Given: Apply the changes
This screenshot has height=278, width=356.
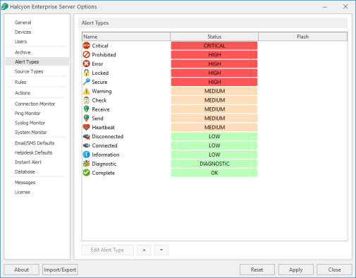Looking at the screenshot, I should pos(296,270).
